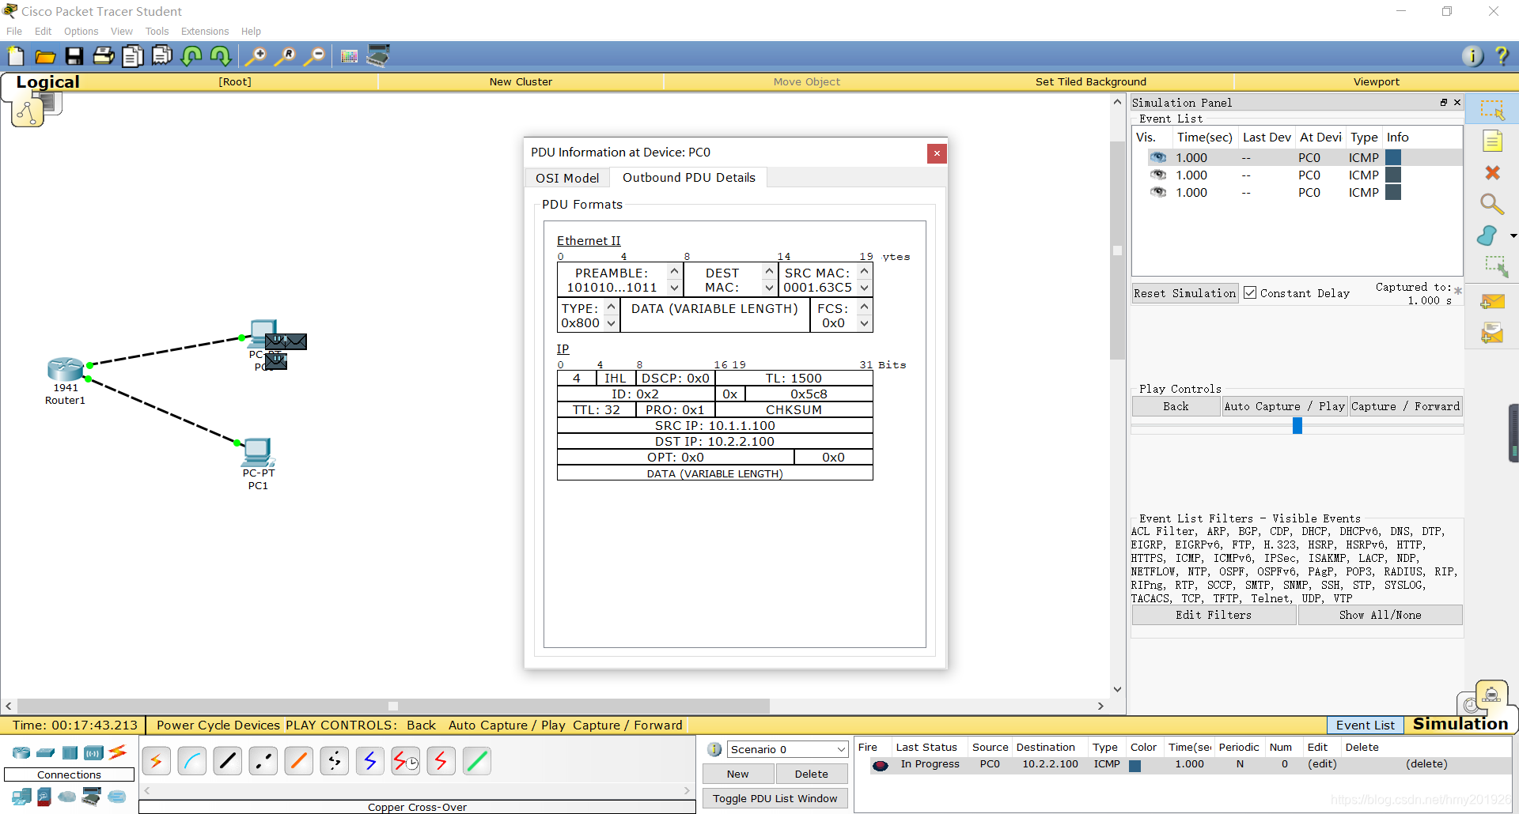Step the FCS field up arrow
This screenshot has height=814, width=1519.
[x=864, y=307]
